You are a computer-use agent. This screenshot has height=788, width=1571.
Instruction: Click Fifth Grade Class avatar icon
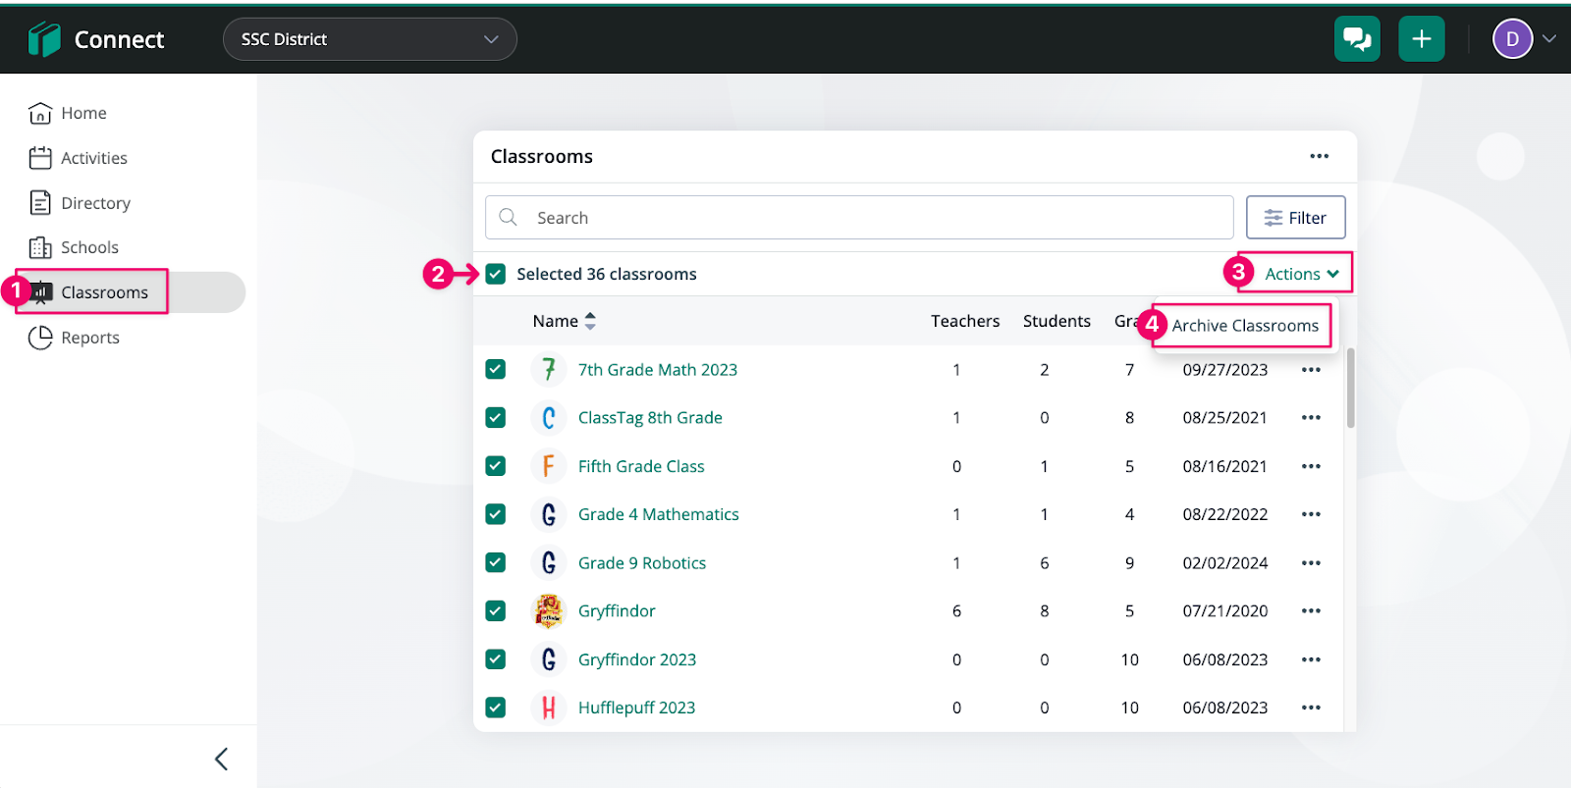pos(549,466)
